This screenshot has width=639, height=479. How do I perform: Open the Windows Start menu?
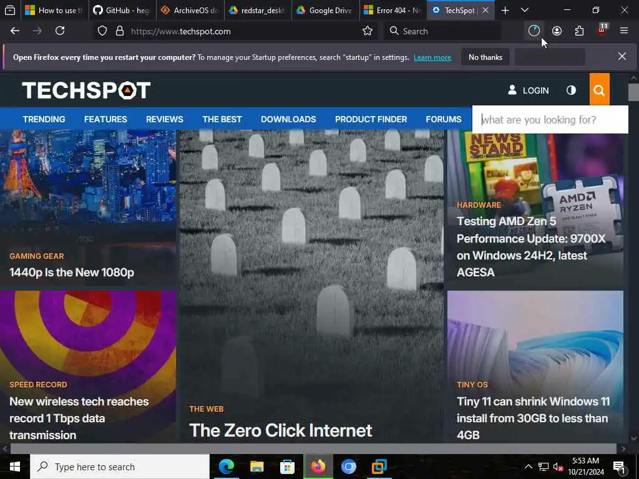pyautogui.click(x=15, y=467)
